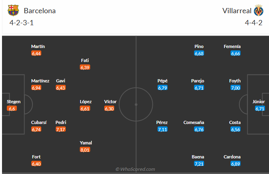Select Yamal's 8,01 rating badge
Screen dimensions: 269x174
click(x=85, y=150)
